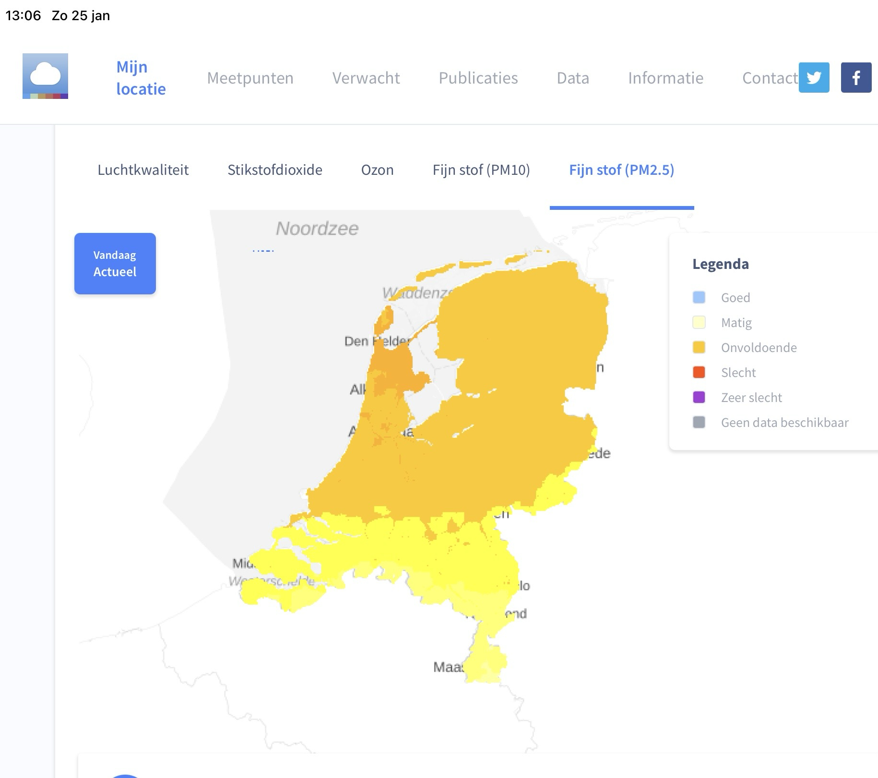Click the purple Zeer slecht swatch
The width and height of the screenshot is (878, 778).
click(699, 397)
